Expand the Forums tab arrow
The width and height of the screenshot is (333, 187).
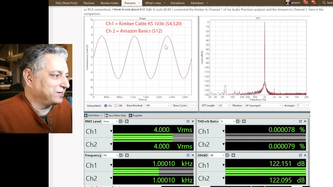(x=139, y=3)
